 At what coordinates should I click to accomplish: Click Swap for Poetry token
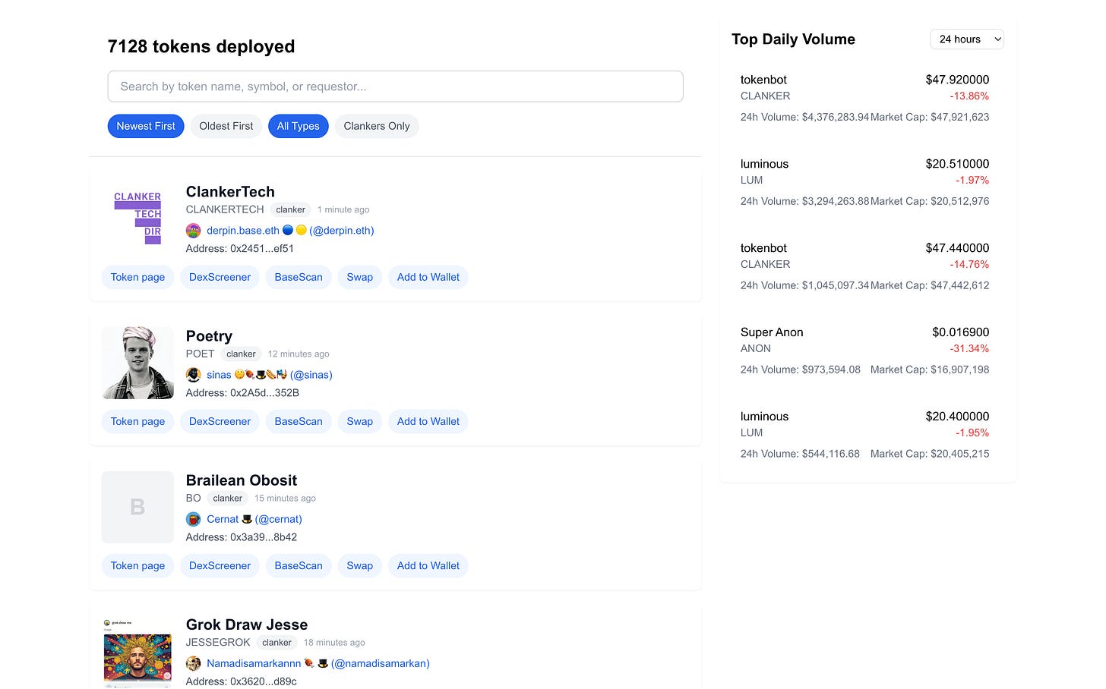pos(360,421)
